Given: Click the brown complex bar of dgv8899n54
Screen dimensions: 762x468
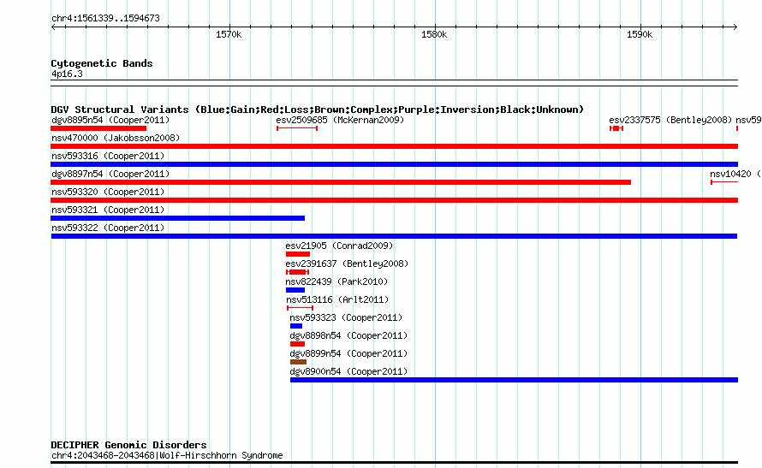Looking at the screenshot, I should (299, 362).
